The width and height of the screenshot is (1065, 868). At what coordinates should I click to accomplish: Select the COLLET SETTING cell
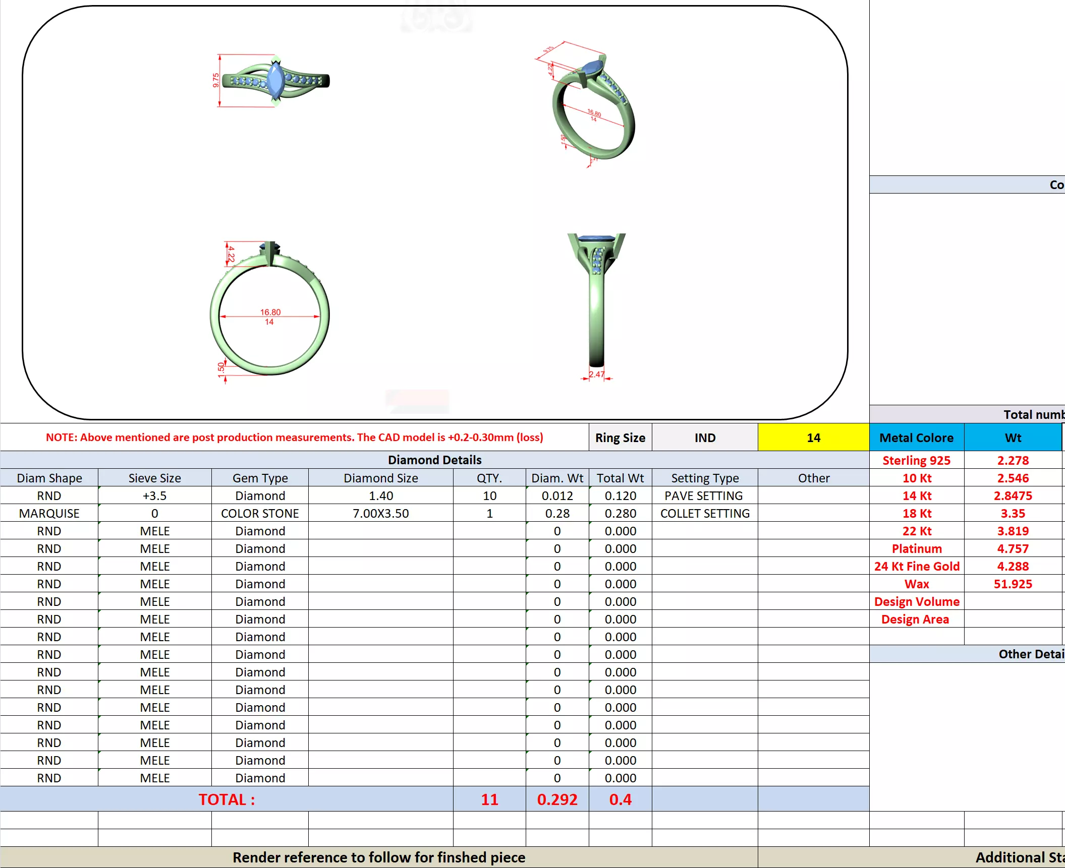pos(704,513)
